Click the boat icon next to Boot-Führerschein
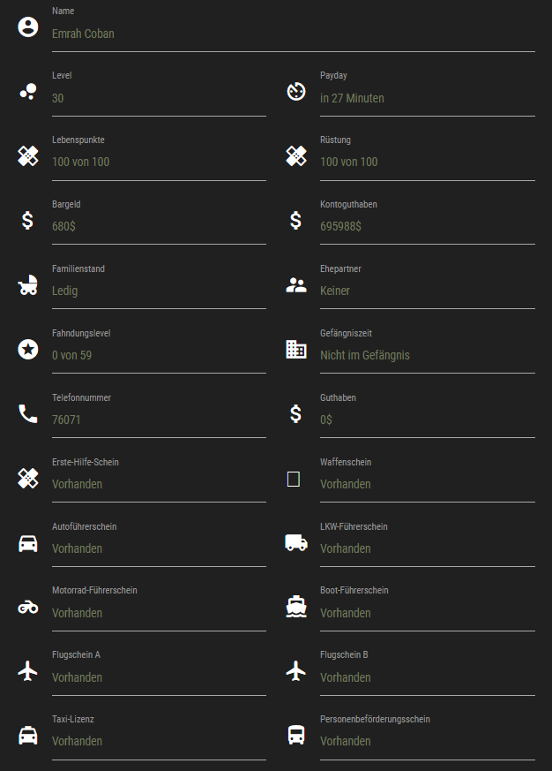Viewport: 552px width, 771px height. pos(296,607)
